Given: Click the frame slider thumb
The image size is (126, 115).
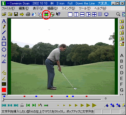Looking at the screenshot, I should [x=3, y=100].
